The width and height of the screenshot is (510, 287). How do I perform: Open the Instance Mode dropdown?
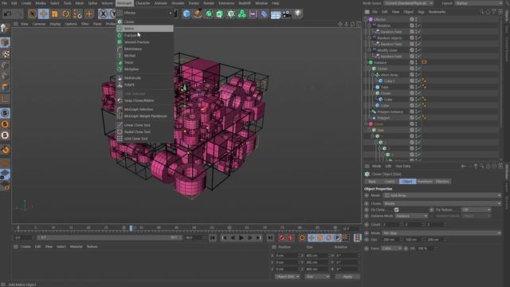411,216
